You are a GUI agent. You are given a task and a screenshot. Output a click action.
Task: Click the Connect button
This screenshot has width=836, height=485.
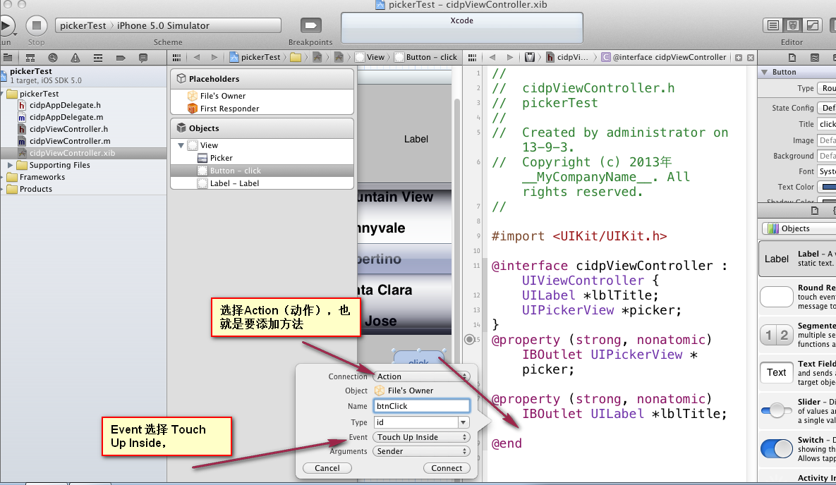[447, 468]
